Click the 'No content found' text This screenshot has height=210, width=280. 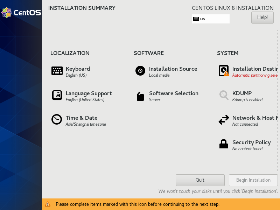[247, 148]
